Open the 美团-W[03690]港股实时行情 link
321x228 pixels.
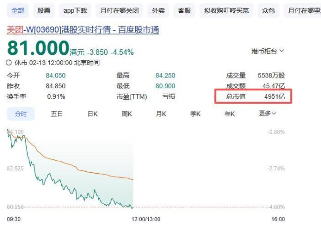click(x=83, y=30)
